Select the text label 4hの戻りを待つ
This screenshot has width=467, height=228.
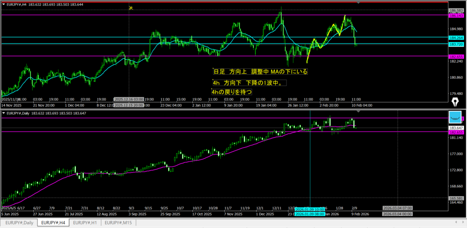point(232,92)
